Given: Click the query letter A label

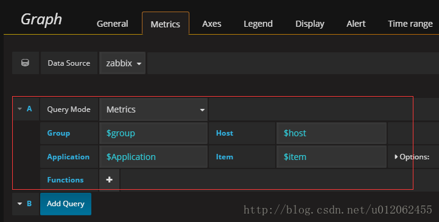Looking at the screenshot, I should click(x=29, y=109).
